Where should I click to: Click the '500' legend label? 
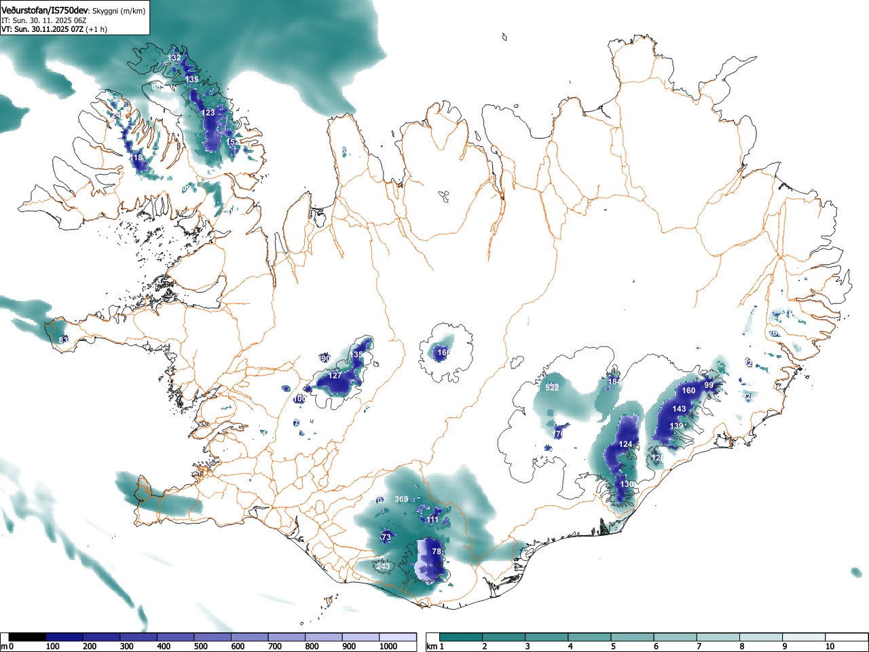pos(200,647)
